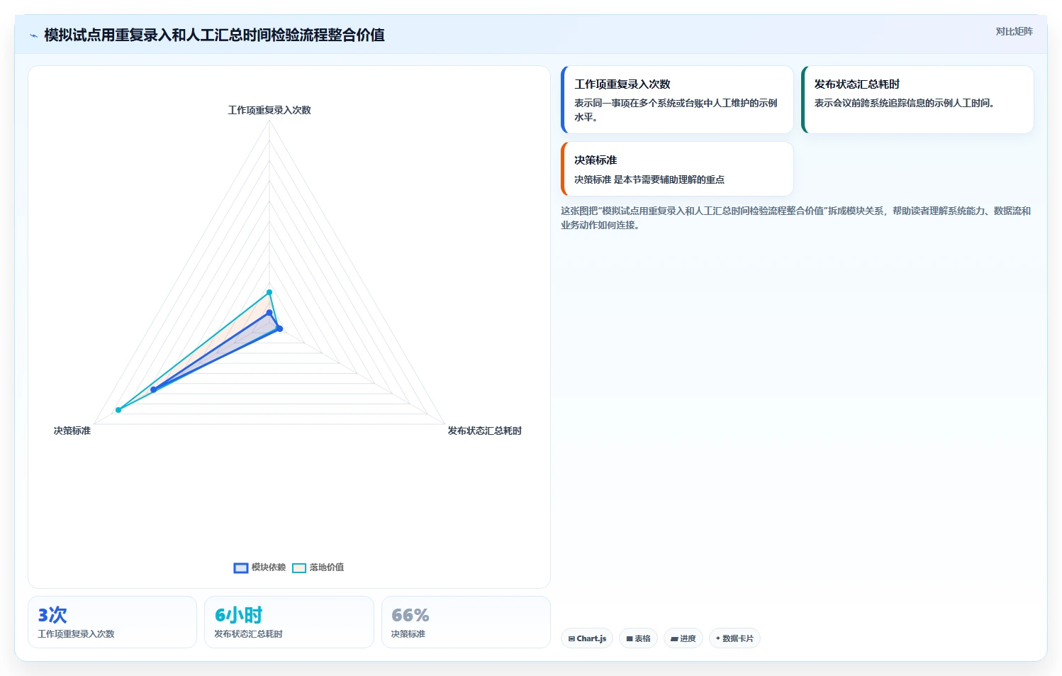This screenshot has width=1062, height=676.
Task: Click the paragraph starting 这张图把
Action: 795,218
